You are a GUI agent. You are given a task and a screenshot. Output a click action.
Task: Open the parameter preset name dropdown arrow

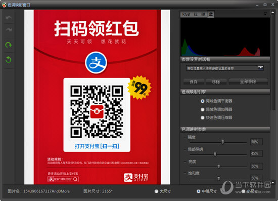coord(260,68)
